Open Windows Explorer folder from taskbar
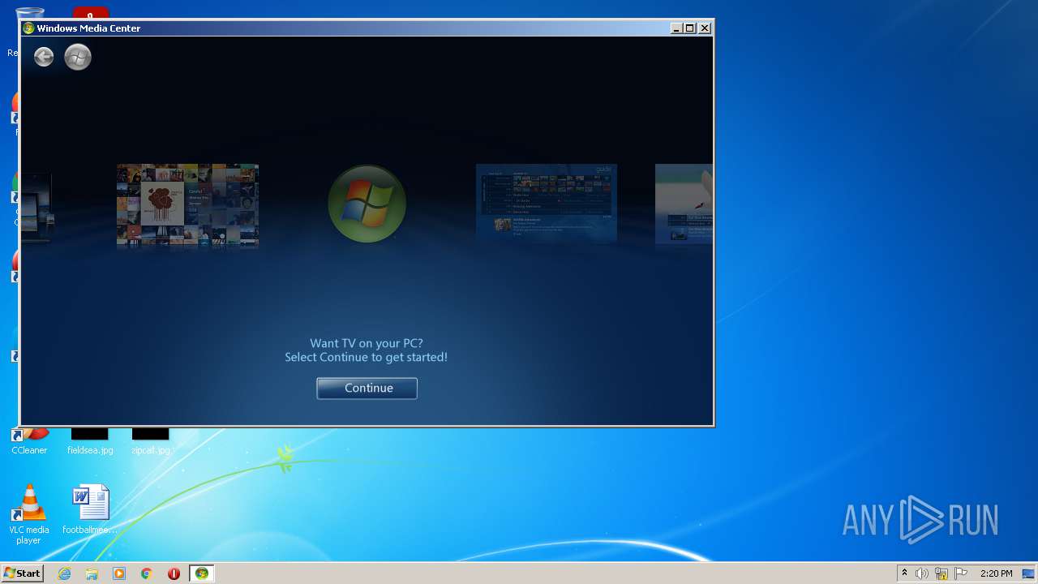 click(92, 573)
